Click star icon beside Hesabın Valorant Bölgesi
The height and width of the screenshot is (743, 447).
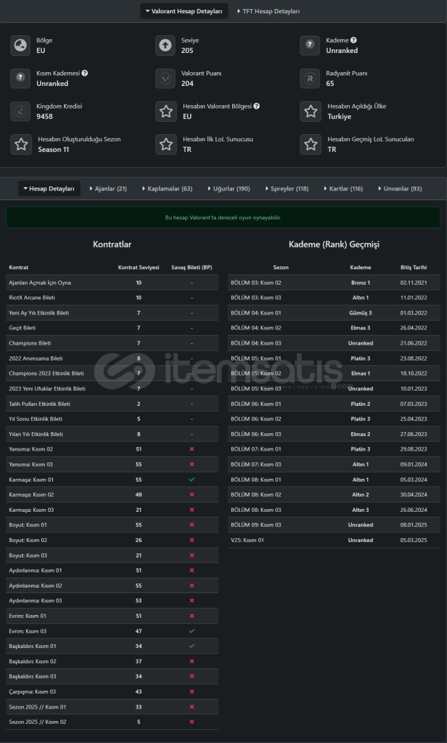pyautogui.click(x=166, y=111)
